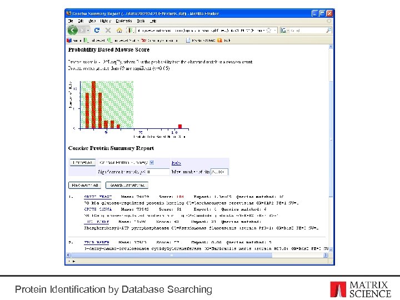
Task: Close the Firefox window
Action: pos(329,13)
